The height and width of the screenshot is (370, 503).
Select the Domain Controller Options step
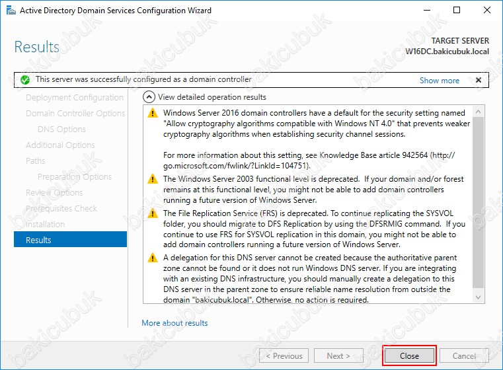pyautogui.click(x=75, y=113)
